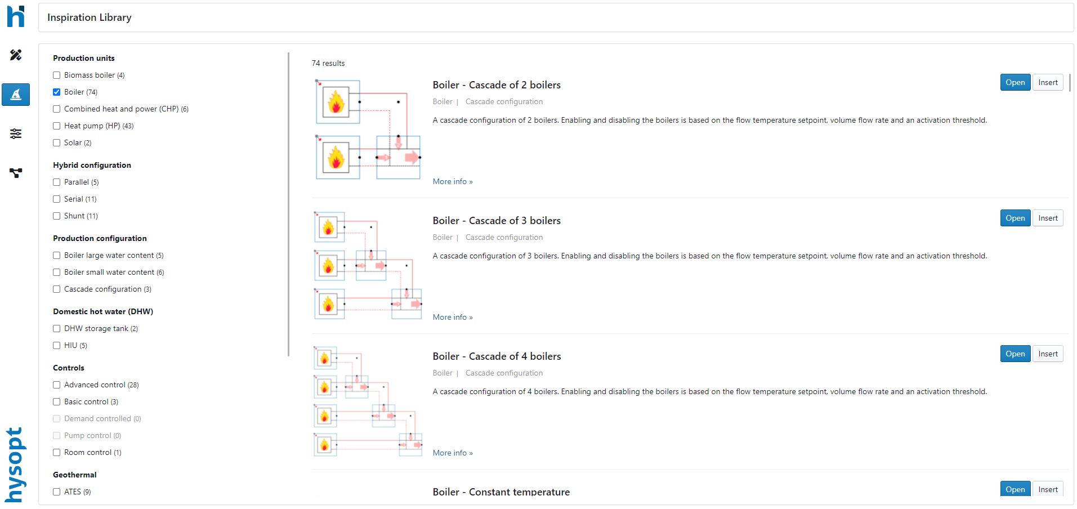Click the Hysopt 'h' logo icon
1077x509 pixels.
(x=16, y=16)
